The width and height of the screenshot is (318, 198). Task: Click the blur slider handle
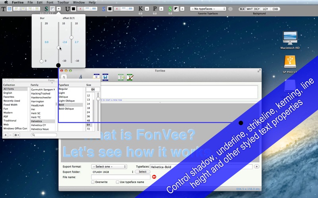click(x=41, y=61)
